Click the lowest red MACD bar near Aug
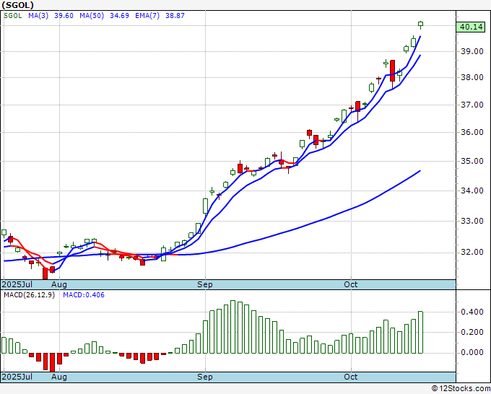The height and width of the screenshot is (394, 491). (52, 362)
